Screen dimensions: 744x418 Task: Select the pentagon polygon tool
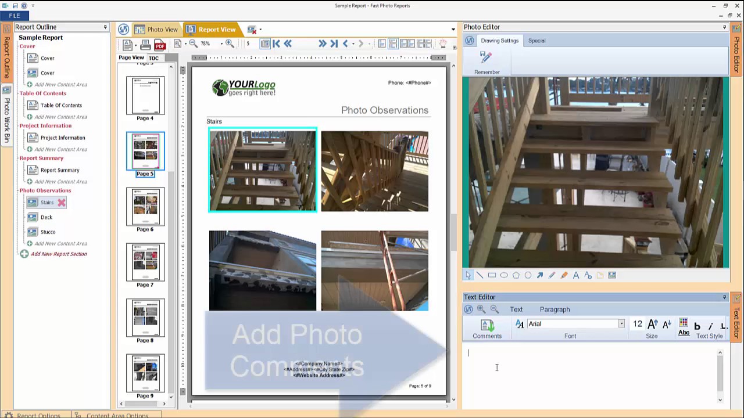(516, 275)
